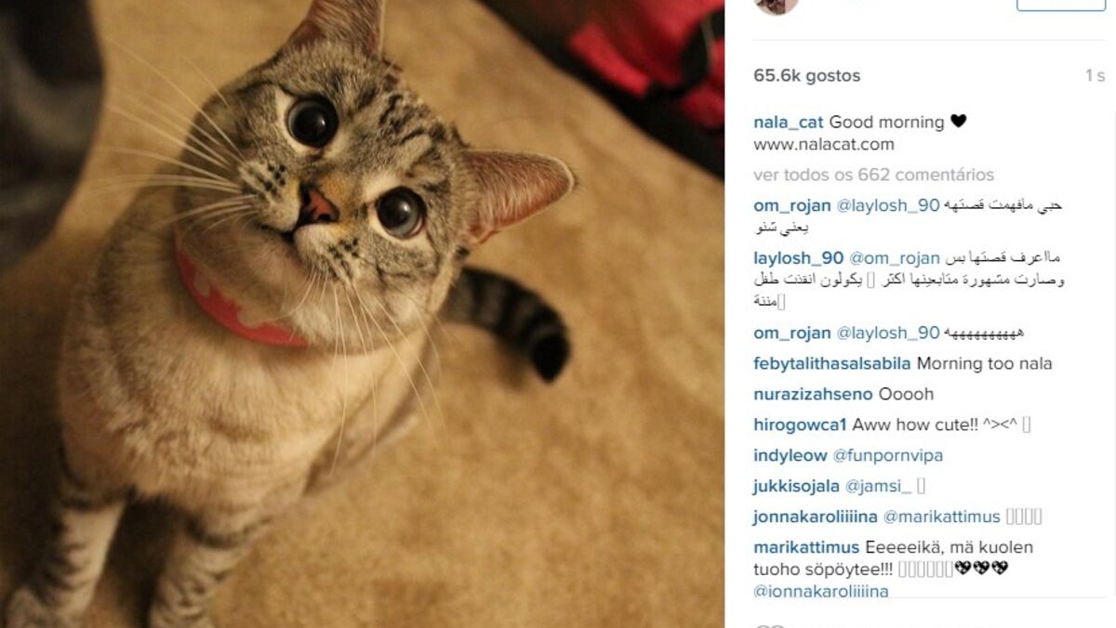Viewport: 1116px width, 628px height.
Task: Expand ver todos os 662 comentários
Action: pos(874,175)
